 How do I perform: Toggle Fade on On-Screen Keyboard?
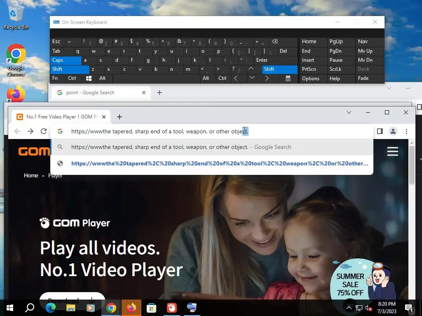coord(370,79)
